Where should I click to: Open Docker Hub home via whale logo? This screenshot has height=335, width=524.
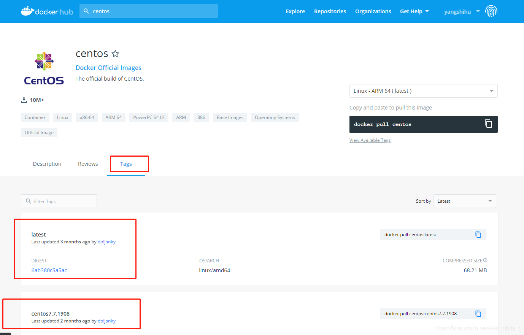point(47,11)
